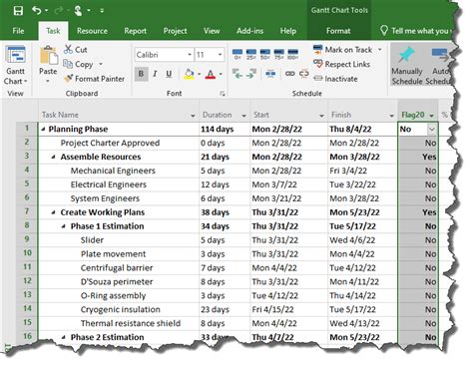Screen dimensions: 473x366
Task: Mark task 100% complete
Action: (x=292, y=54)
